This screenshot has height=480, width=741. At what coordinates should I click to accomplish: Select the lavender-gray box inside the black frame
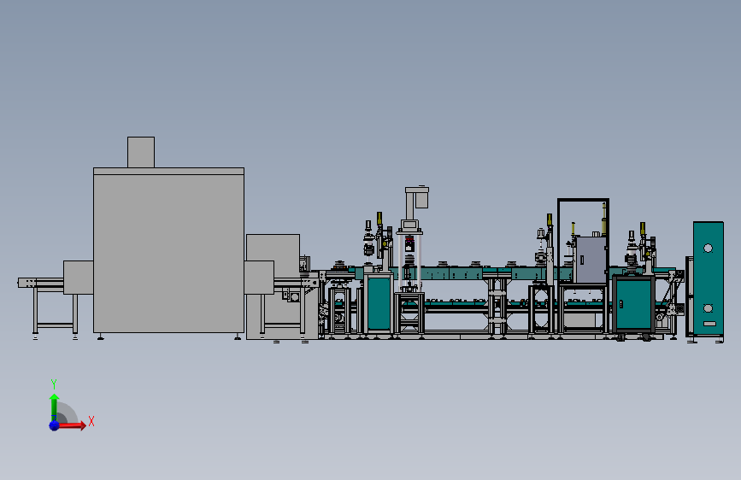[591, 260]
